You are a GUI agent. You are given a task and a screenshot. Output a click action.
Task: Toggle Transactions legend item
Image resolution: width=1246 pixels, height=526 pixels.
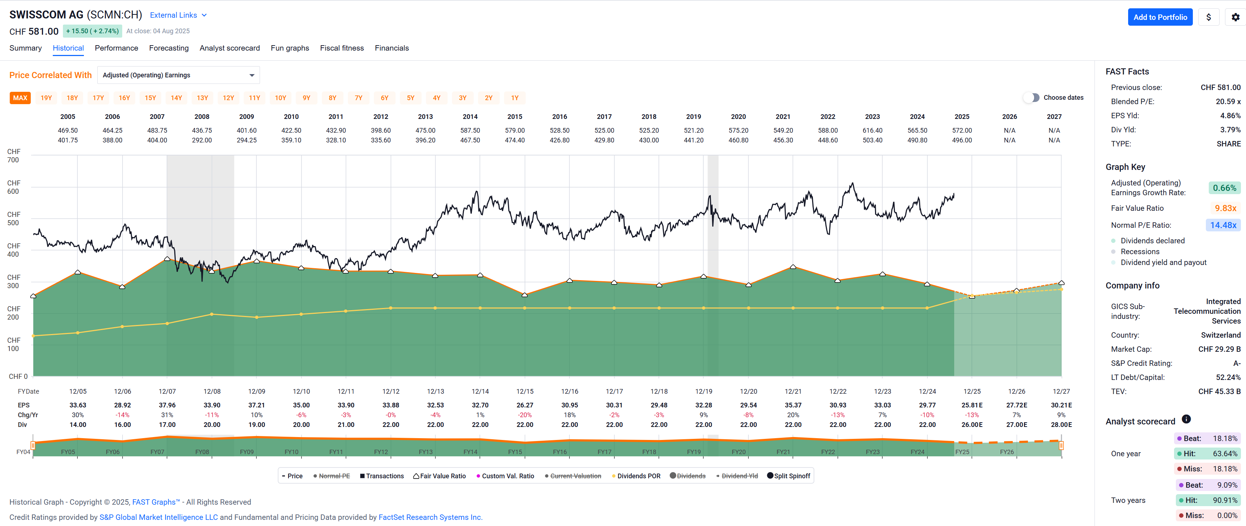coord(381,476)
